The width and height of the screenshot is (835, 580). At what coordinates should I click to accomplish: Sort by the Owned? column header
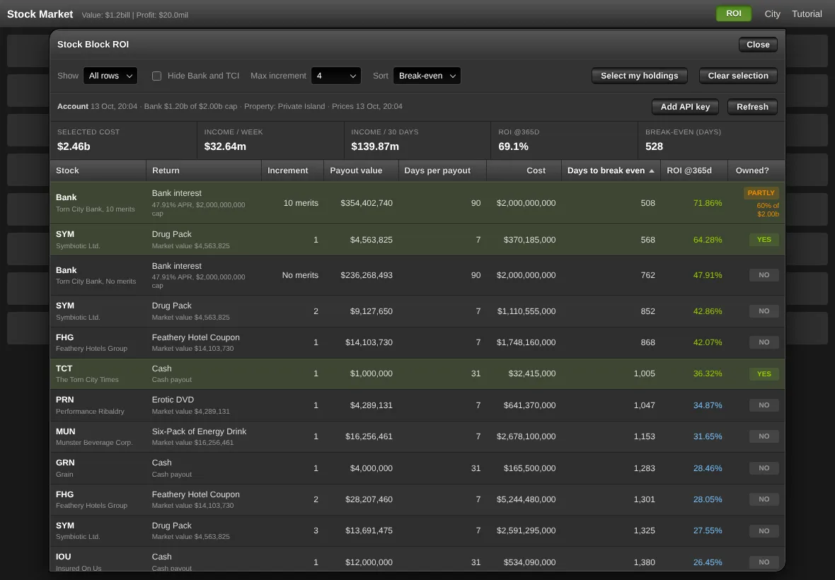point(756,170)
